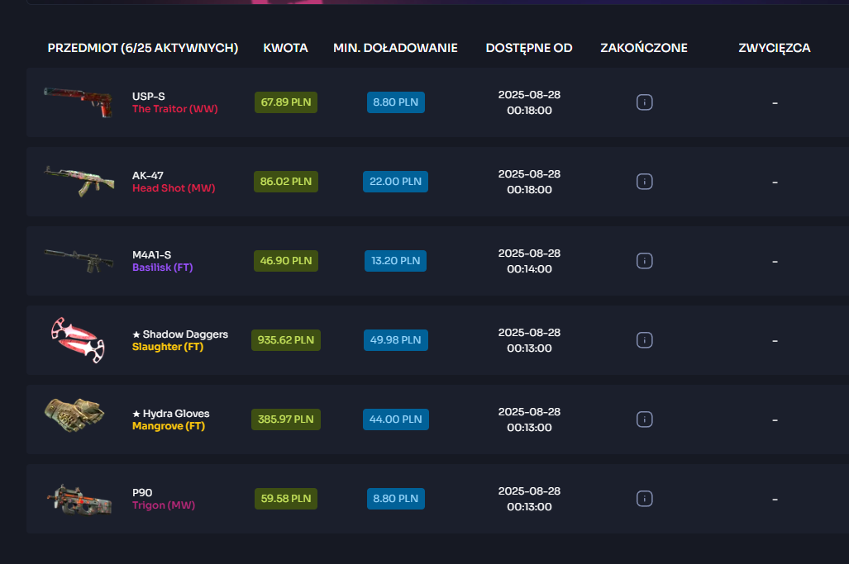The height and width of the screenshot is (564, 849).
Task: Click the Shadow Daggers row available-from date
Action: [x=529, y=340]
